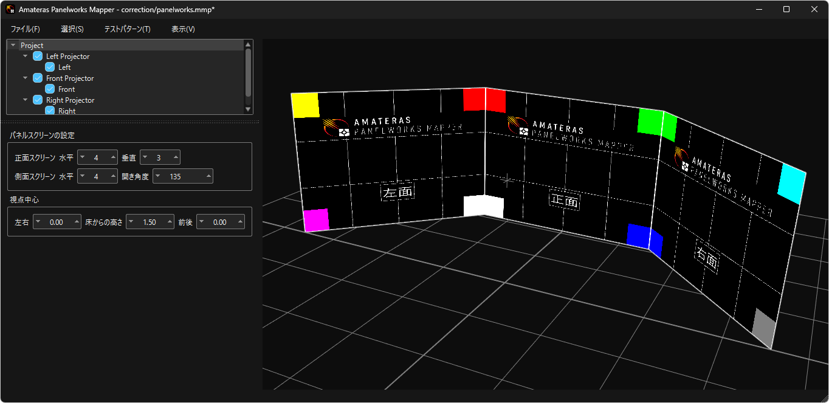Open the テストパターン(T) menu
829x403 pixels.
click(127, 29)
